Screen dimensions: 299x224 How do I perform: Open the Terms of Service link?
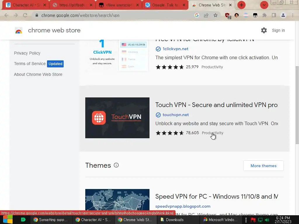click(x=30, y=64)
